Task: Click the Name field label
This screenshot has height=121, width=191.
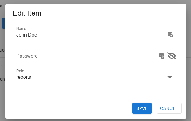Action: point(21,28)
